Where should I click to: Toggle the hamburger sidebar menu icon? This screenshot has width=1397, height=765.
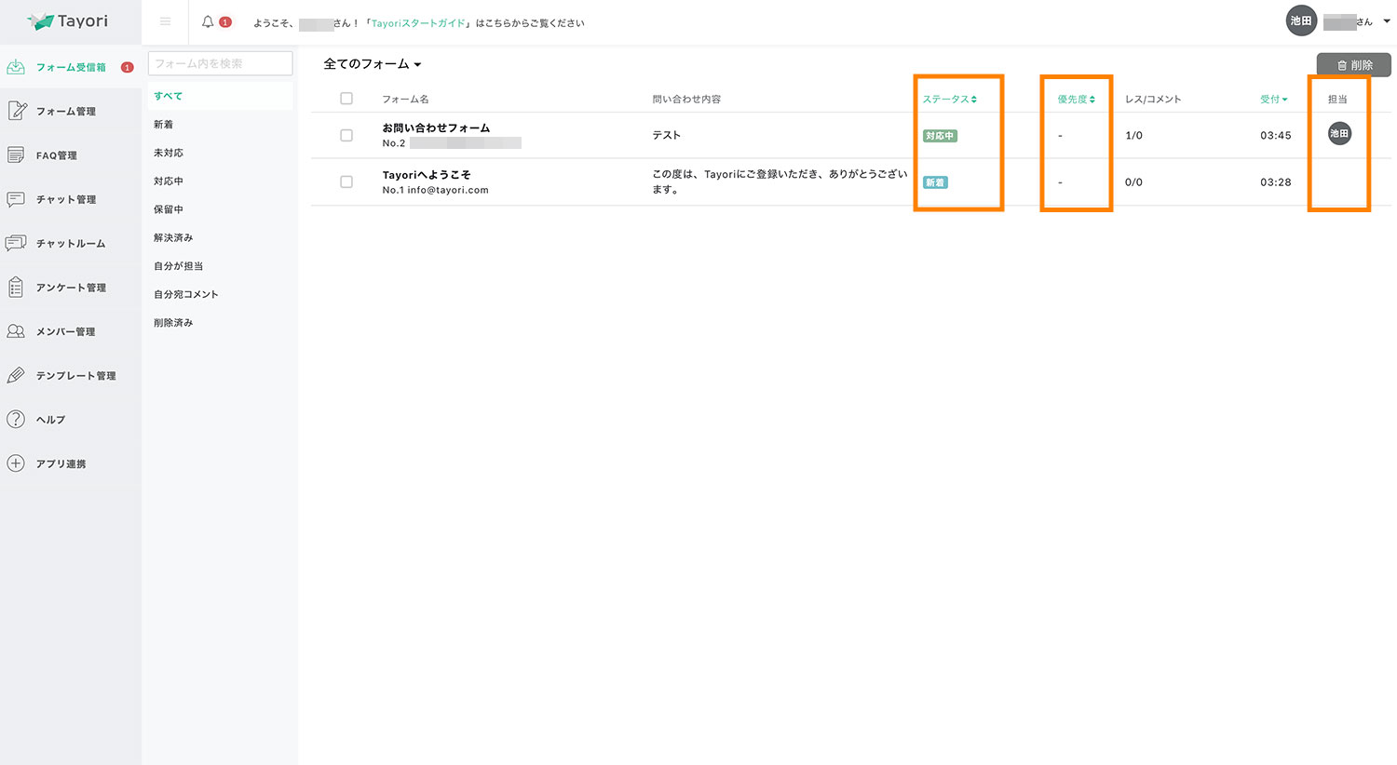[x=165, y=21]
